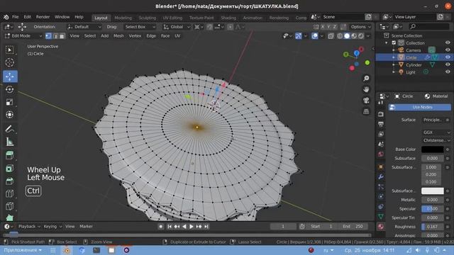Click the outliner search field
The height and width of the screenshot is (255, 454).
[x=428, y=27]
